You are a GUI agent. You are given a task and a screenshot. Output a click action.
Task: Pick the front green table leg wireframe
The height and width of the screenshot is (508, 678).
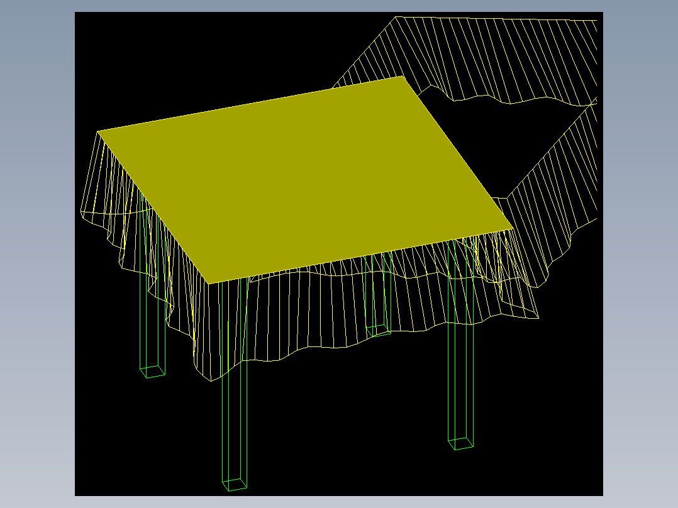[235, 385]
